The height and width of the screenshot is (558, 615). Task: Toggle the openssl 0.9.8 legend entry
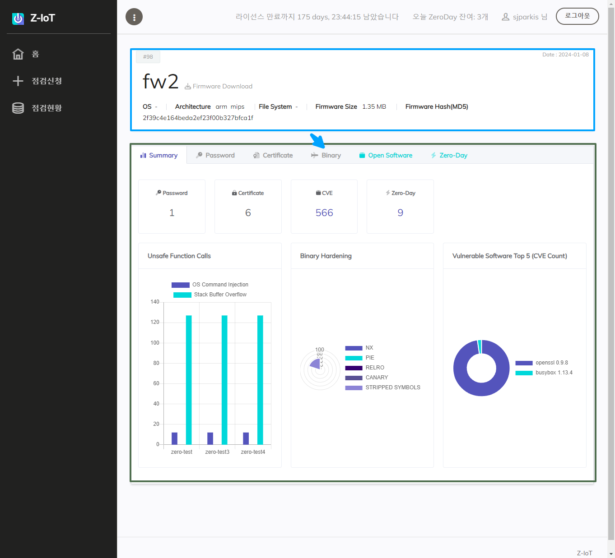point(542,363)
